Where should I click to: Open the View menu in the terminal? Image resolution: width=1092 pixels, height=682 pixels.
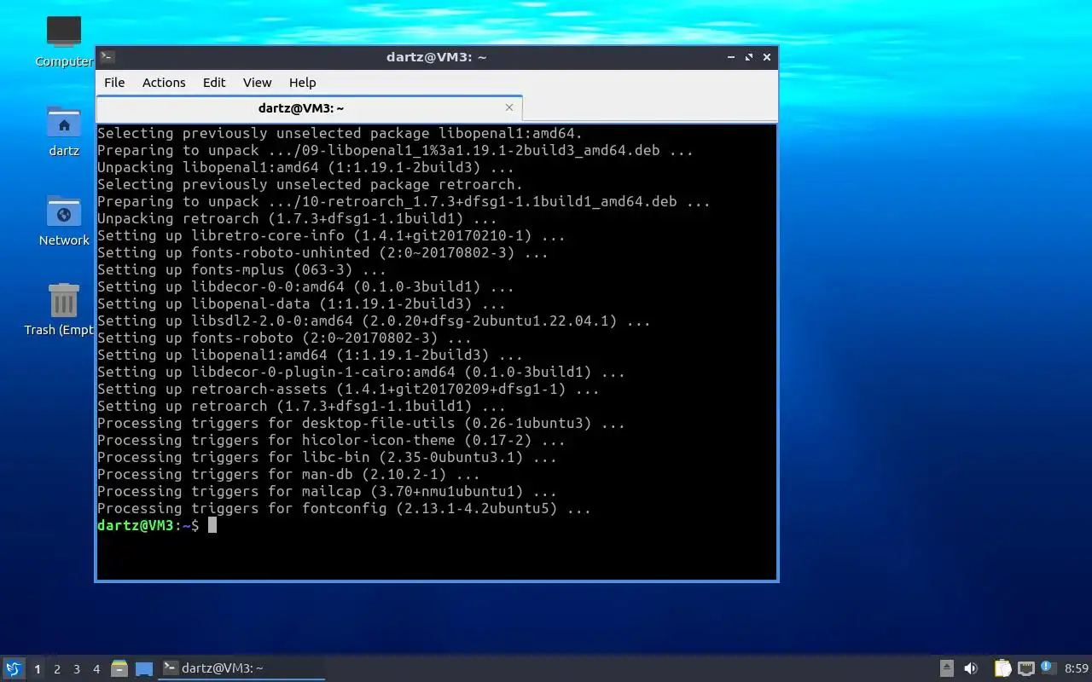[257, 83]
